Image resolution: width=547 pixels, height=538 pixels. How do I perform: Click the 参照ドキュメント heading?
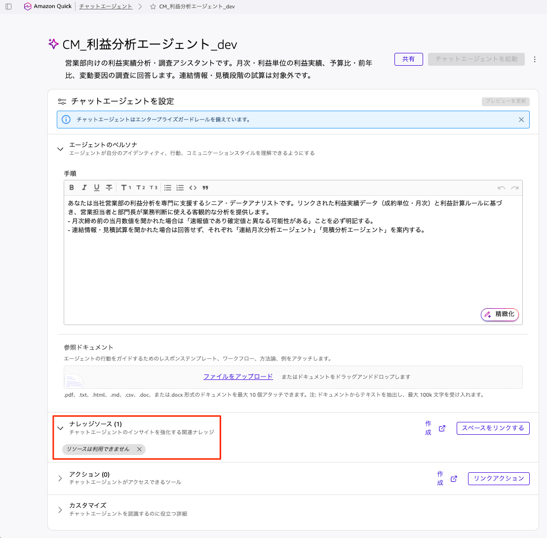(x=88, y=347)
